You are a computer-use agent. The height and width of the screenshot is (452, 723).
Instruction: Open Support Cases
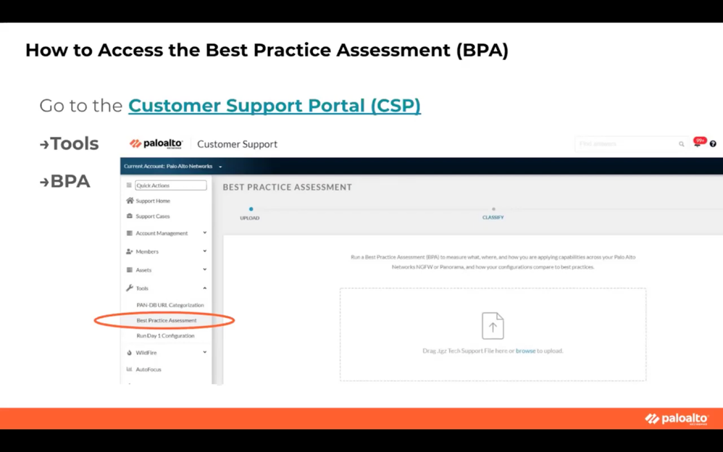pos(153,217)
